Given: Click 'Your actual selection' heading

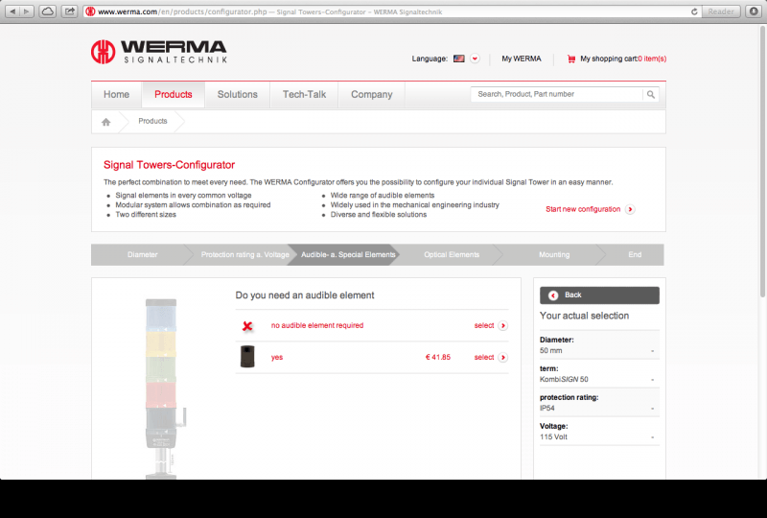Looking at the screenshot, I should pos(584,316).
